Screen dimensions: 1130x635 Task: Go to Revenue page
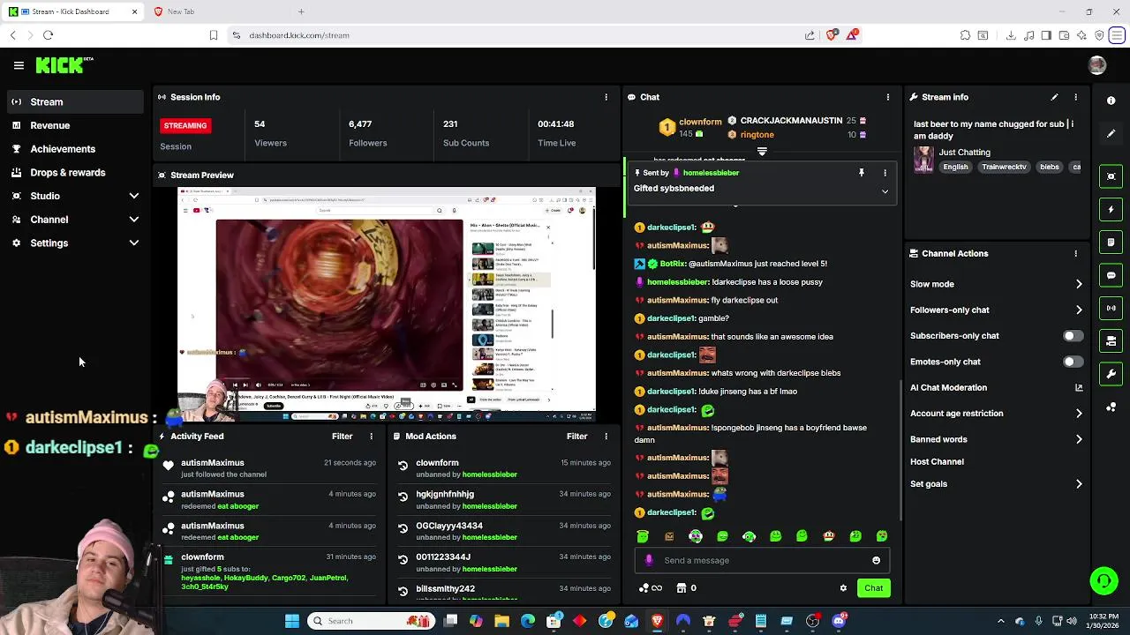coord(74,125)
